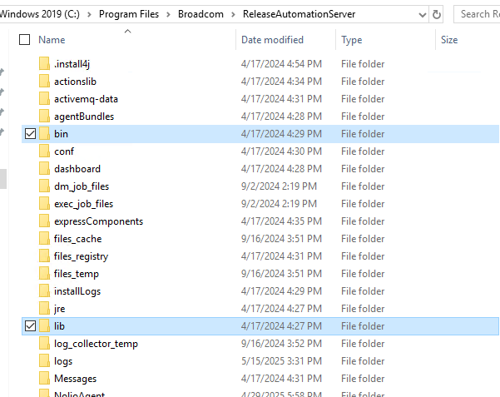
Task: Expand chevron after Windows 2019 (C:)
Action: 89,14
